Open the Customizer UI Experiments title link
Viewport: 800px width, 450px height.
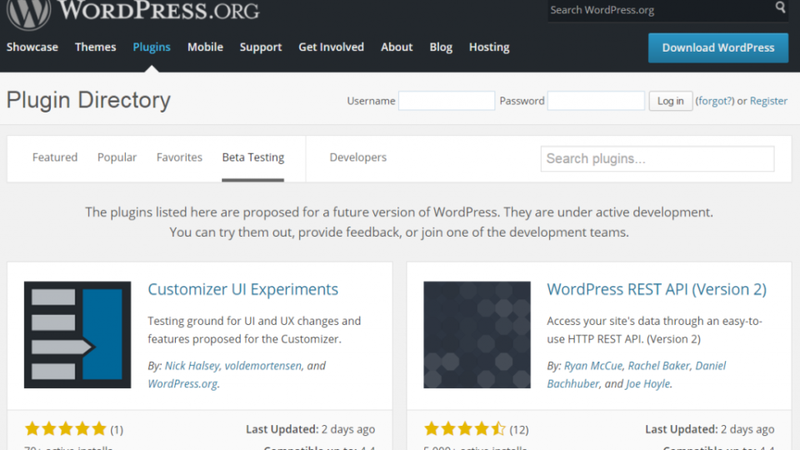point(242,289)
